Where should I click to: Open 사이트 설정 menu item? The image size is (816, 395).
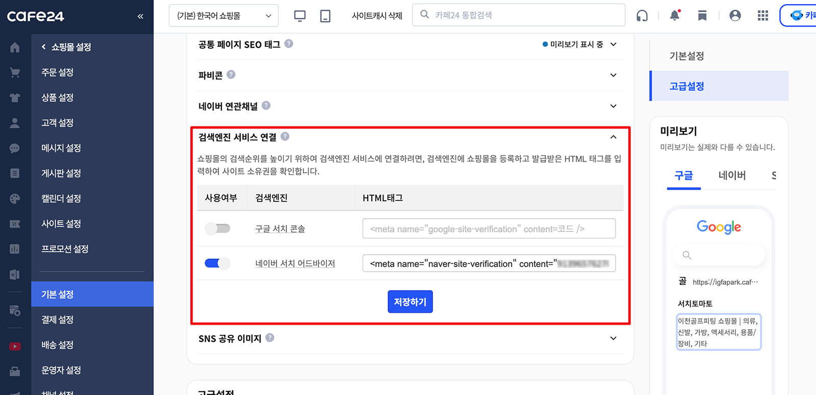pyautogui.click(x=61, y=224)
